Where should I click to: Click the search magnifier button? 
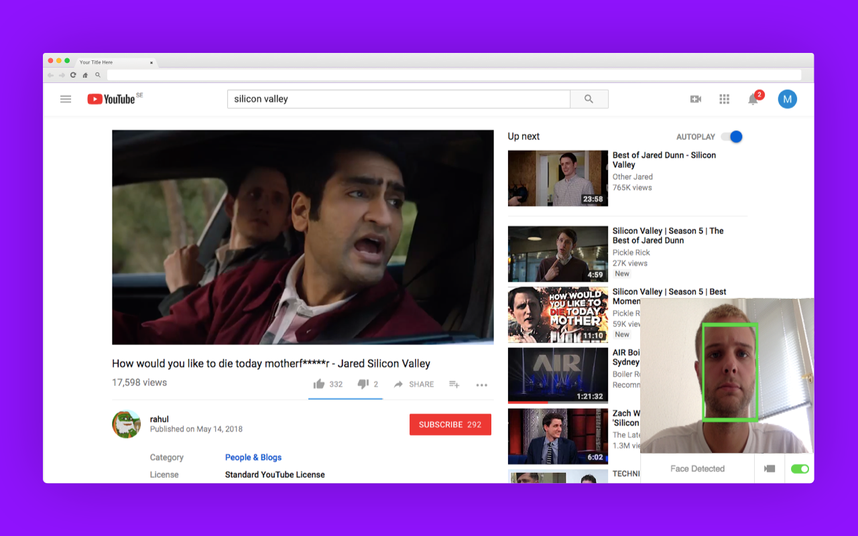coord(589,99)
